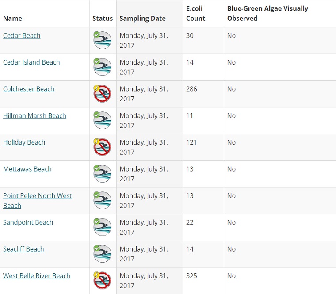Click West Belle River Beach warning icon
The height and width of the screenshot is (294, 336).
tap(103, 280)
